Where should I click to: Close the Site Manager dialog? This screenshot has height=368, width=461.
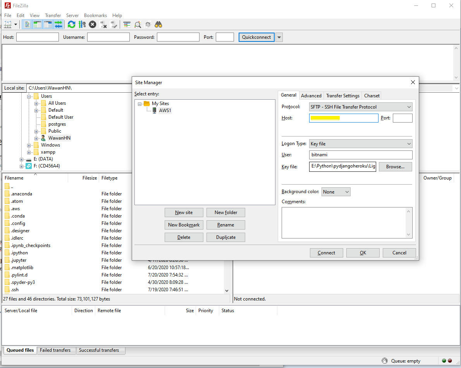pos(413,83)
